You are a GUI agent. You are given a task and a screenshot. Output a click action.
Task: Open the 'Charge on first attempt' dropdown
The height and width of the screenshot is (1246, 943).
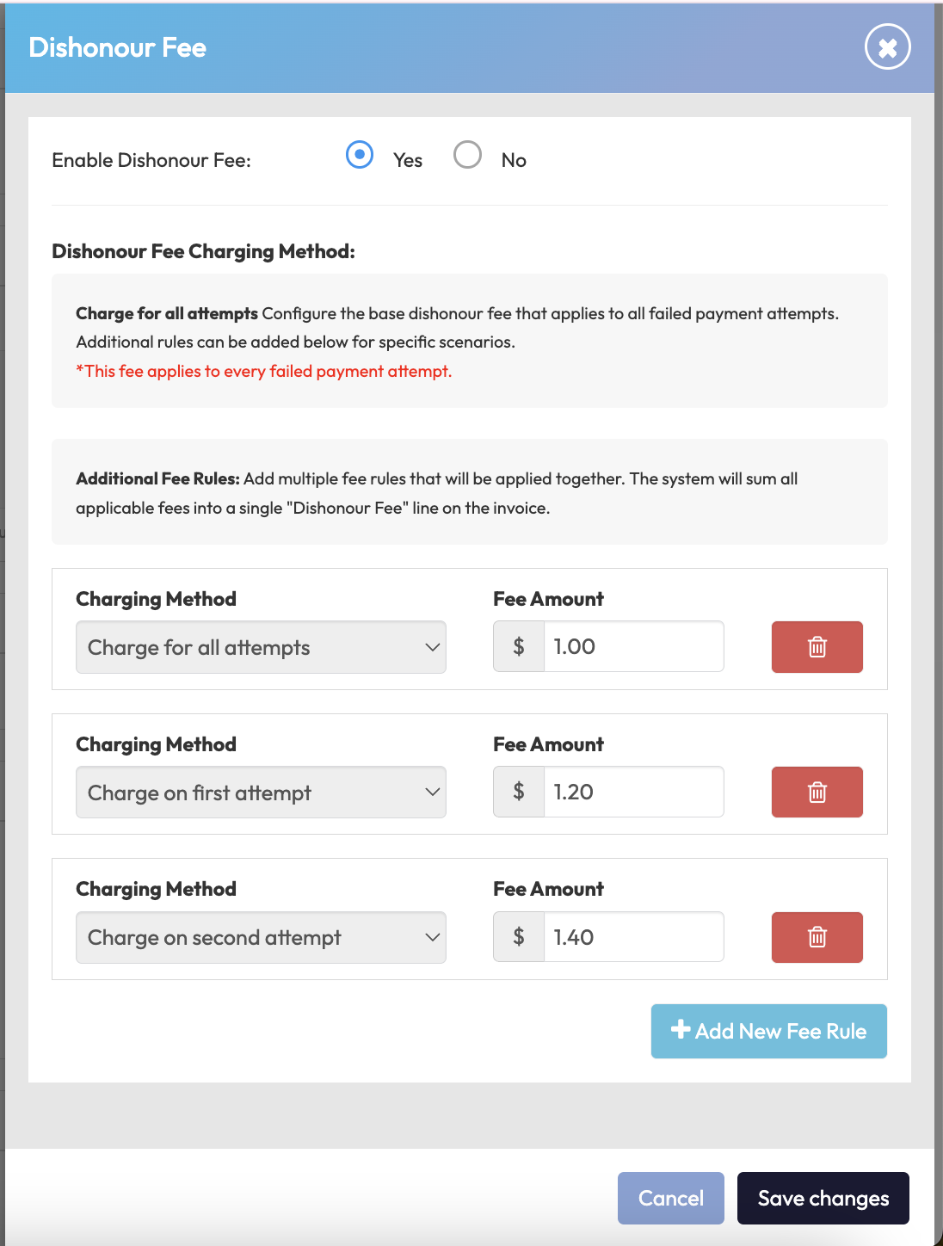tap(261, 792)
